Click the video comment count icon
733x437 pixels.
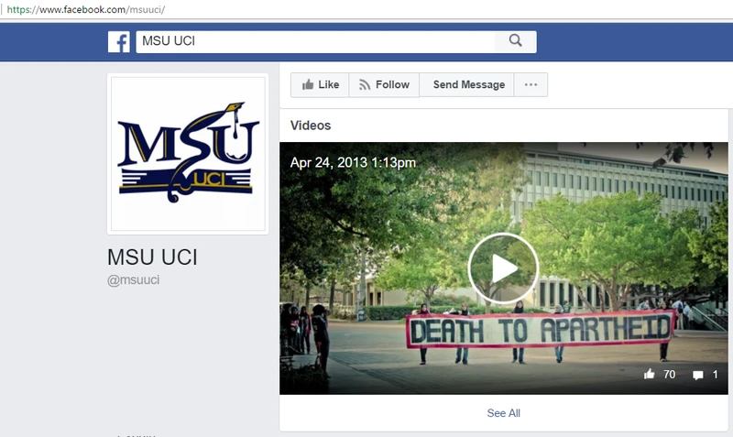(698, 375)
